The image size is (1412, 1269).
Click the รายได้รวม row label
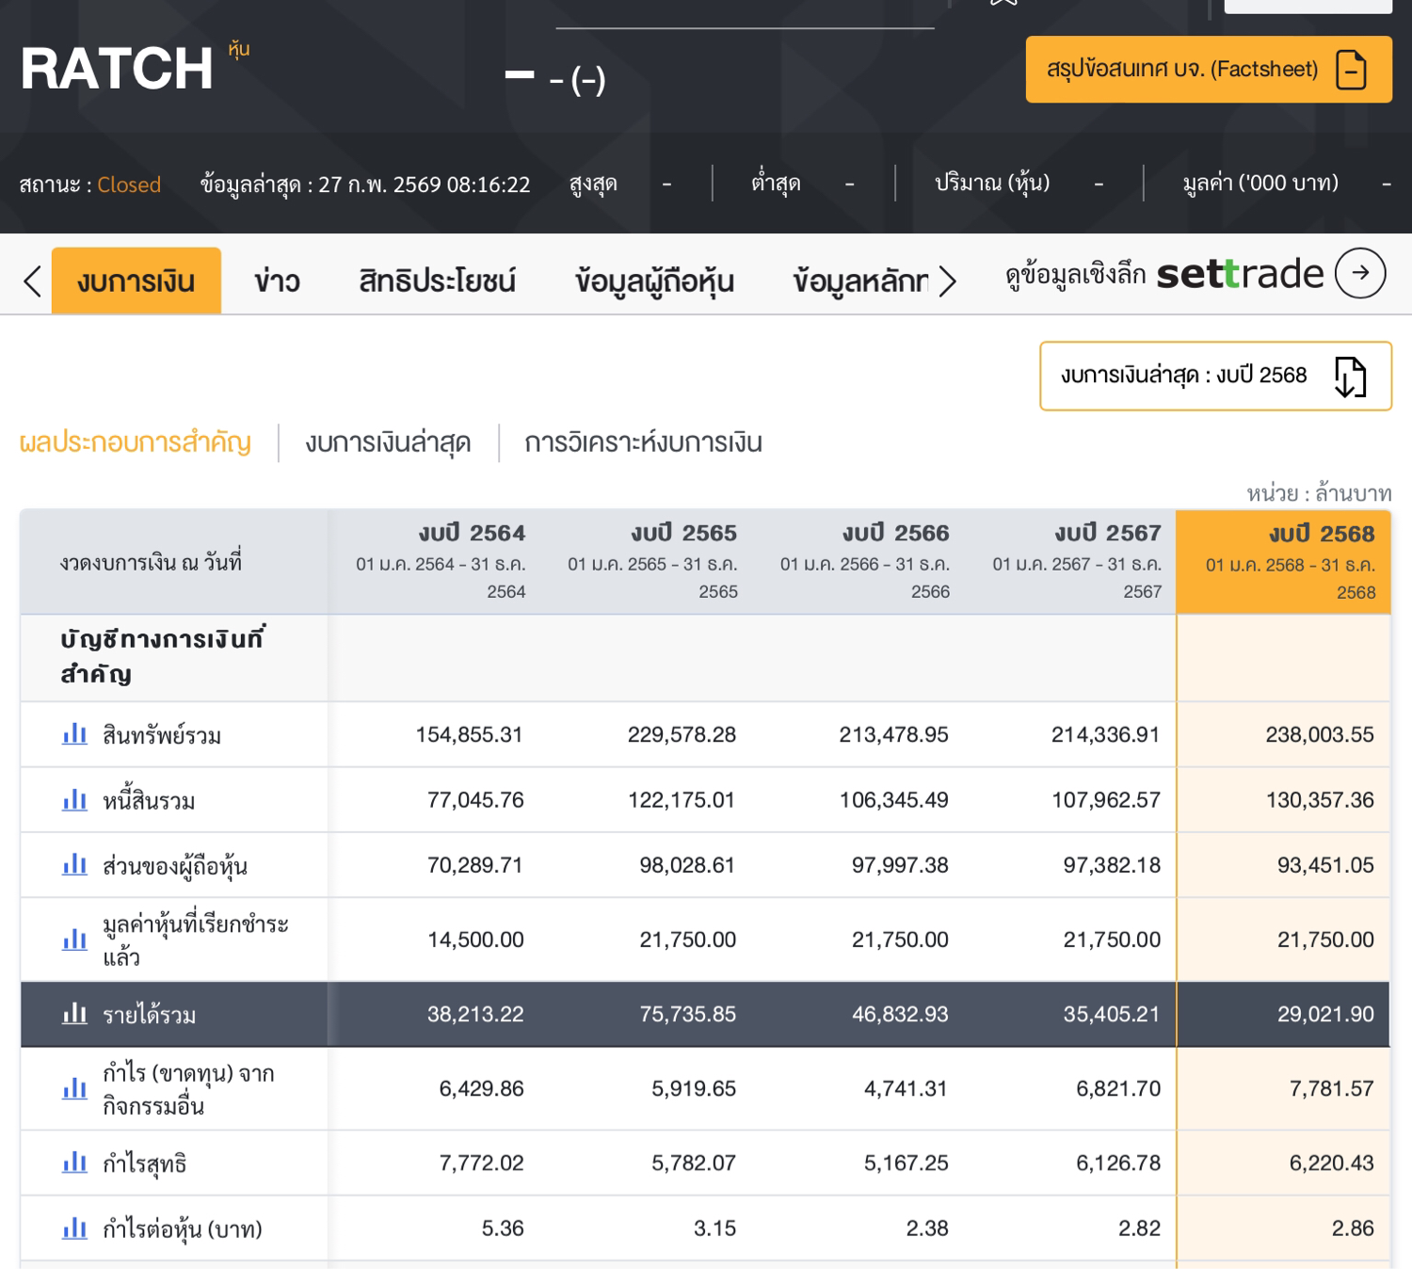point(150,1015)
